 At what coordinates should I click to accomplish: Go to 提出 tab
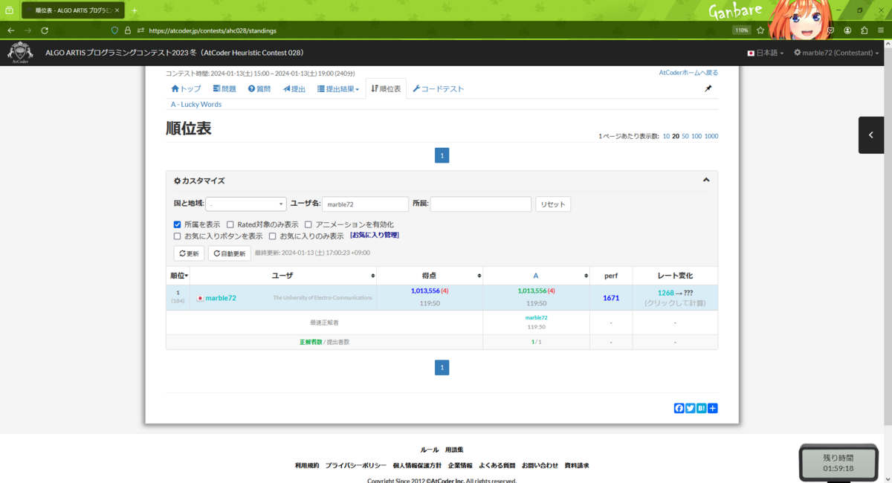pos(294,89)
